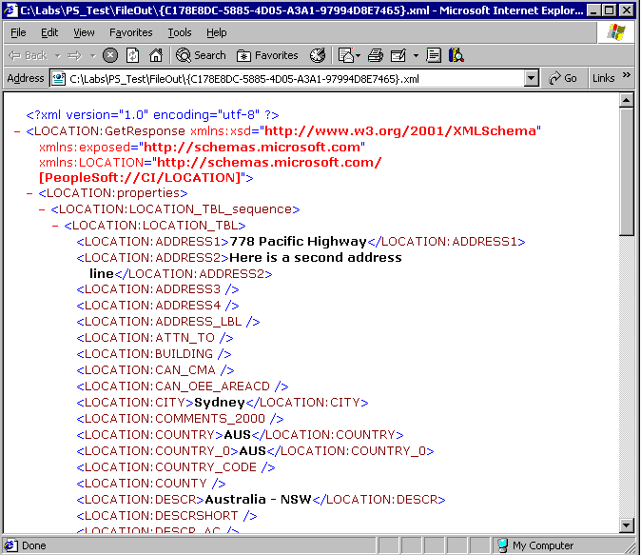
Task: Click the 'Sydney' city value
Action: [x=220, y=403]
